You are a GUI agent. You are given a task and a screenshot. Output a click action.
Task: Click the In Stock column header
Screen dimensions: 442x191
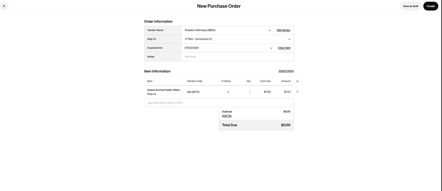click(x=226, y=81)
